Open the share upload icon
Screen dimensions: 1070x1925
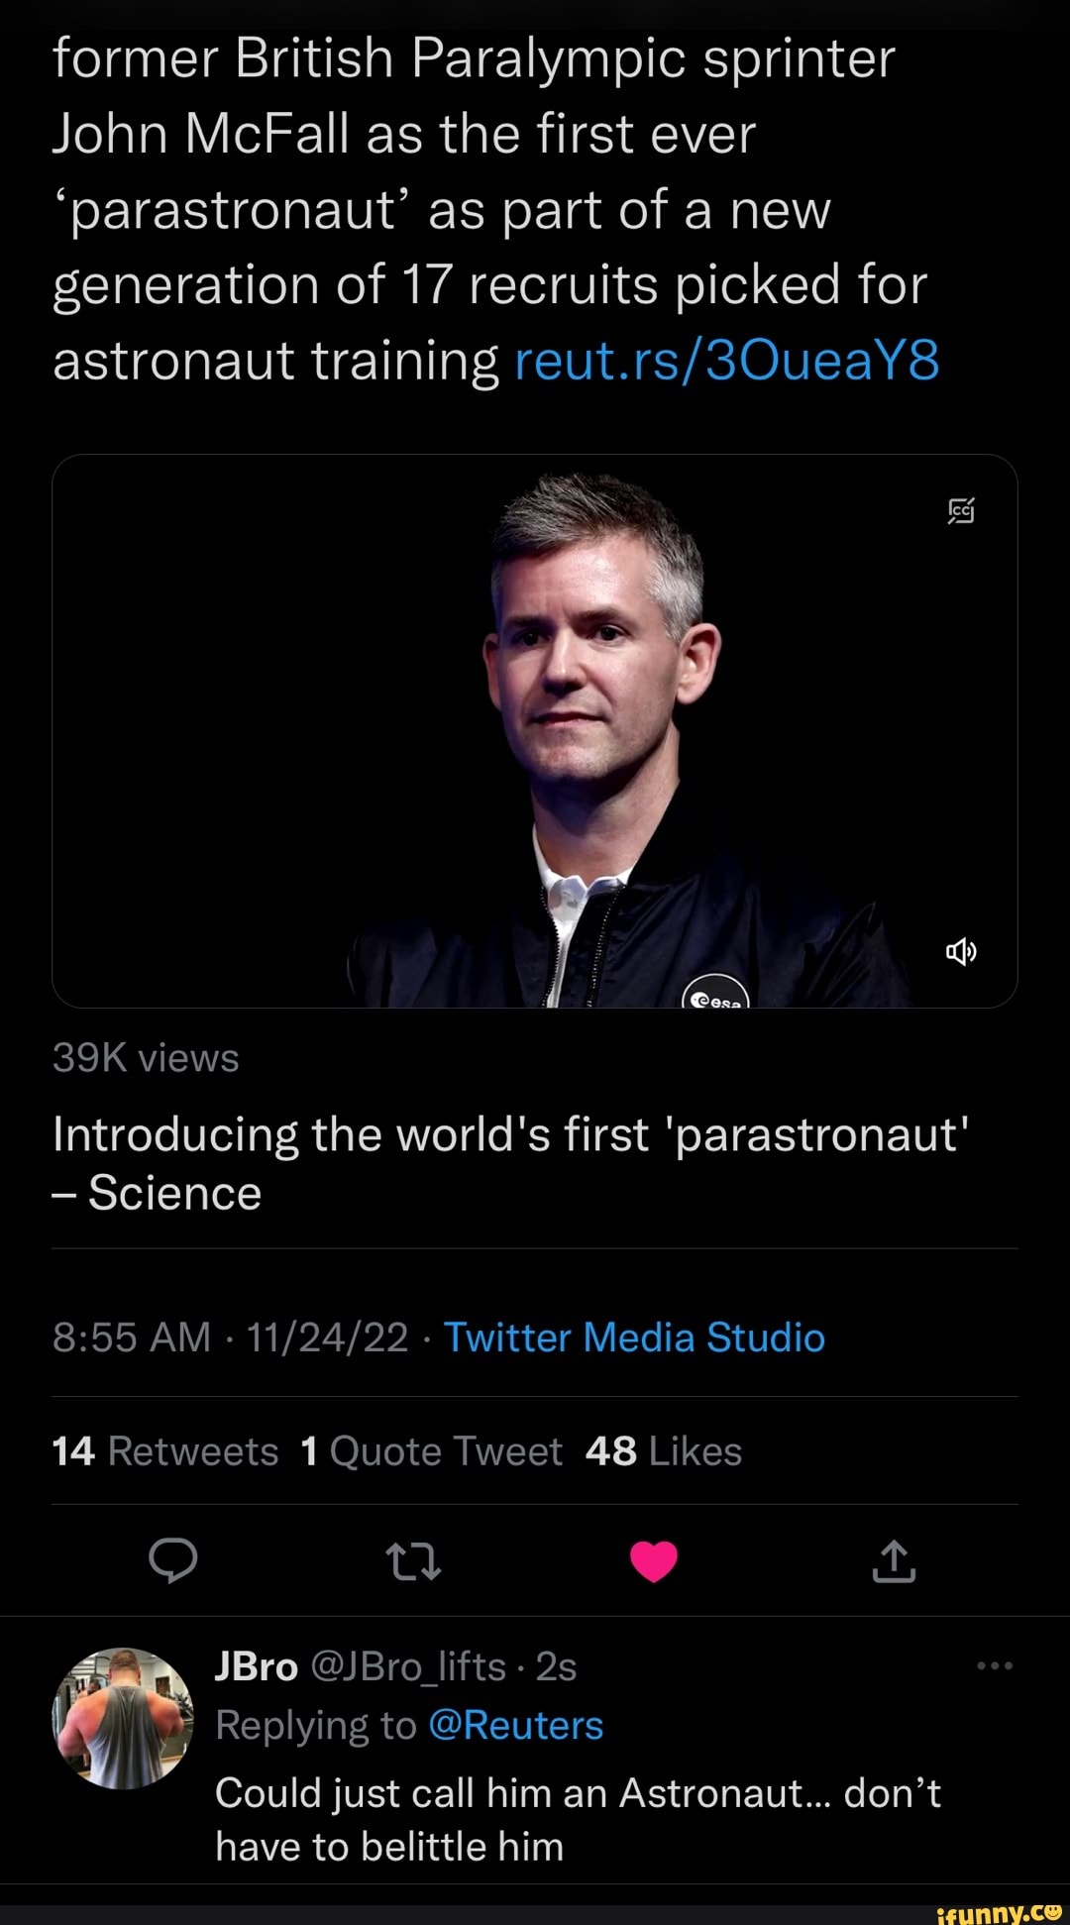tap(894, 1561)
